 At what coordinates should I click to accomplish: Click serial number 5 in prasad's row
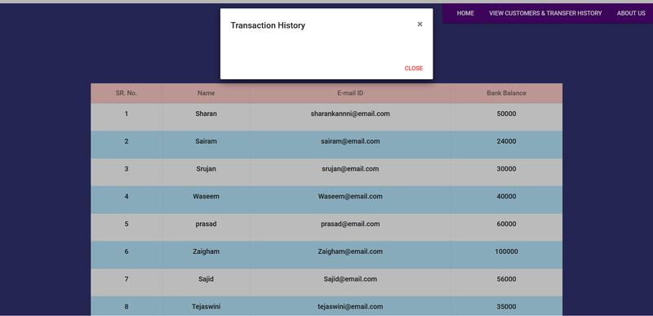(127, 224)
